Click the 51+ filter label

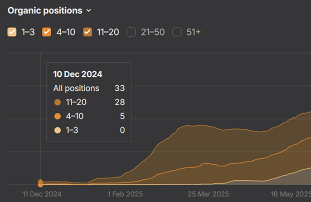coord(194,32)
